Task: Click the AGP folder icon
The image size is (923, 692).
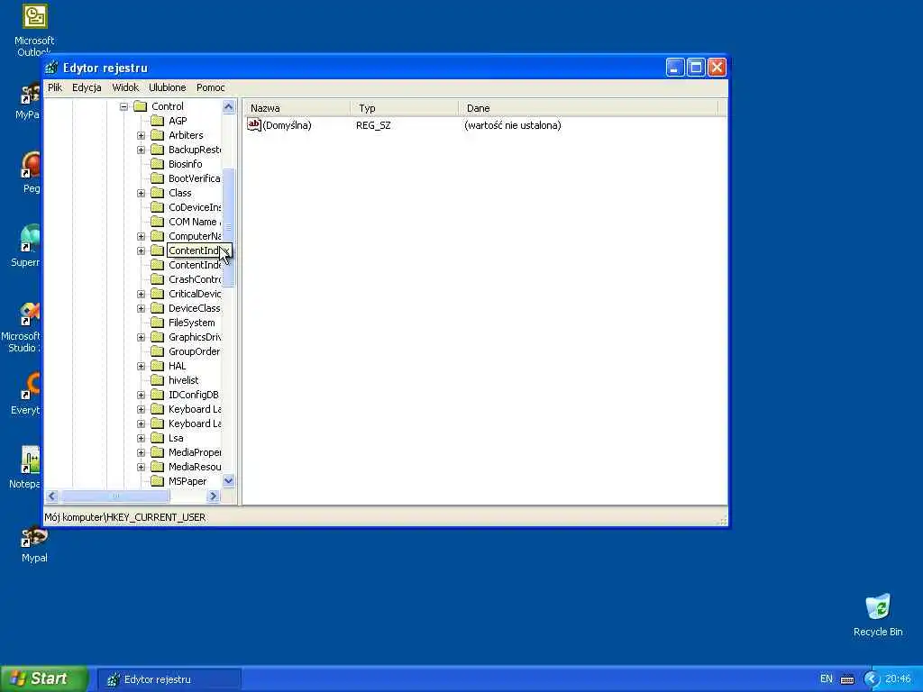Action: tap(157, 121)
